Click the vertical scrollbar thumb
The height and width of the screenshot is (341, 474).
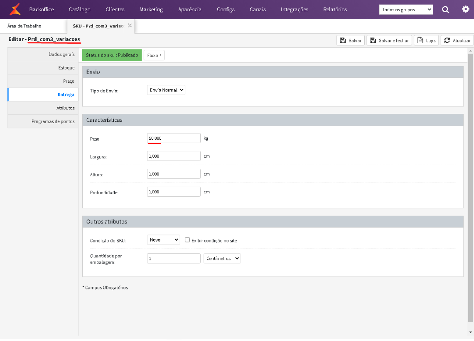click(x=470, y=188)
